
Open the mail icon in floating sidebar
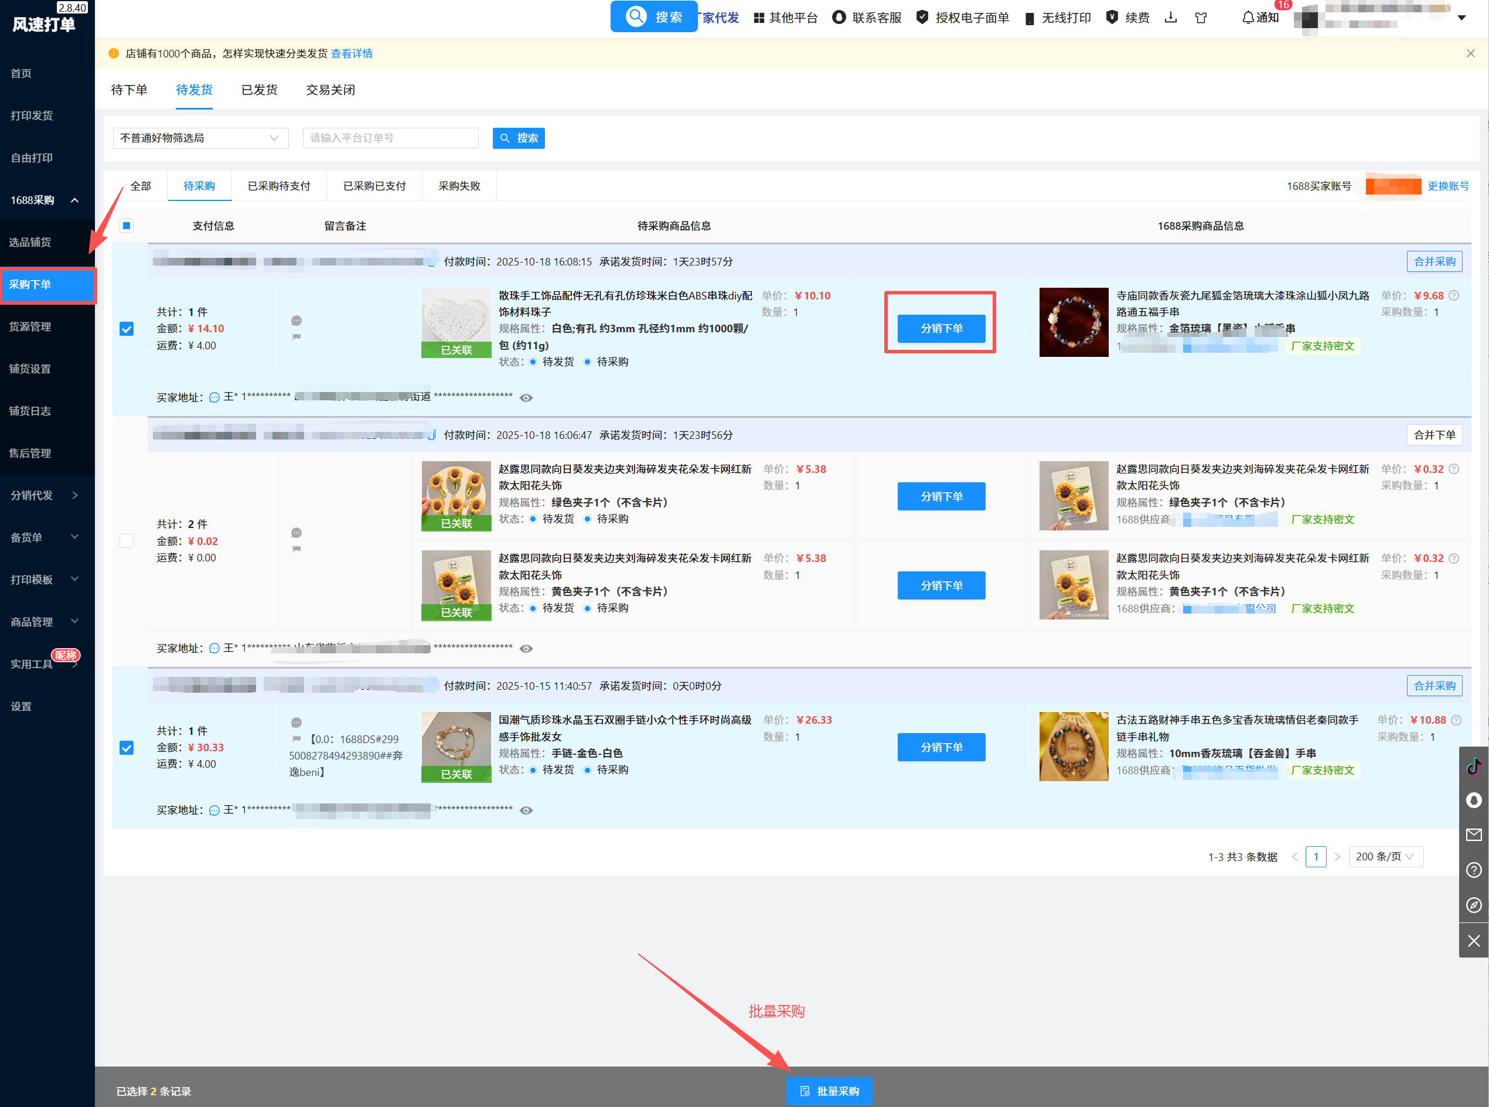1474,835
